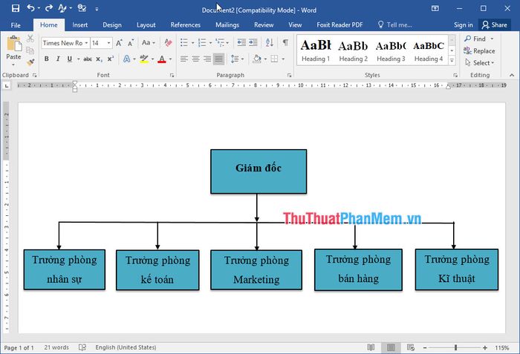Viewport: 520px width, 354px height.
Task: Open the font size dropdown
Action: (108, 43)
